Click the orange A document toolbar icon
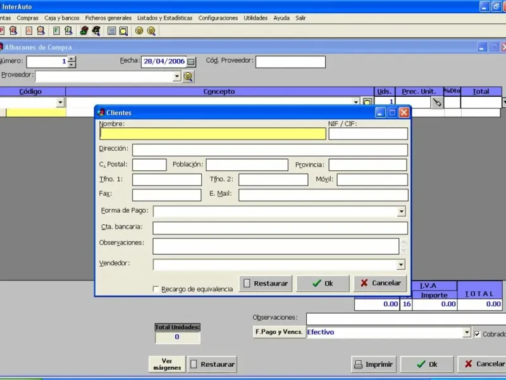This screenshot has height=380, width=506. tap(28, 30)
